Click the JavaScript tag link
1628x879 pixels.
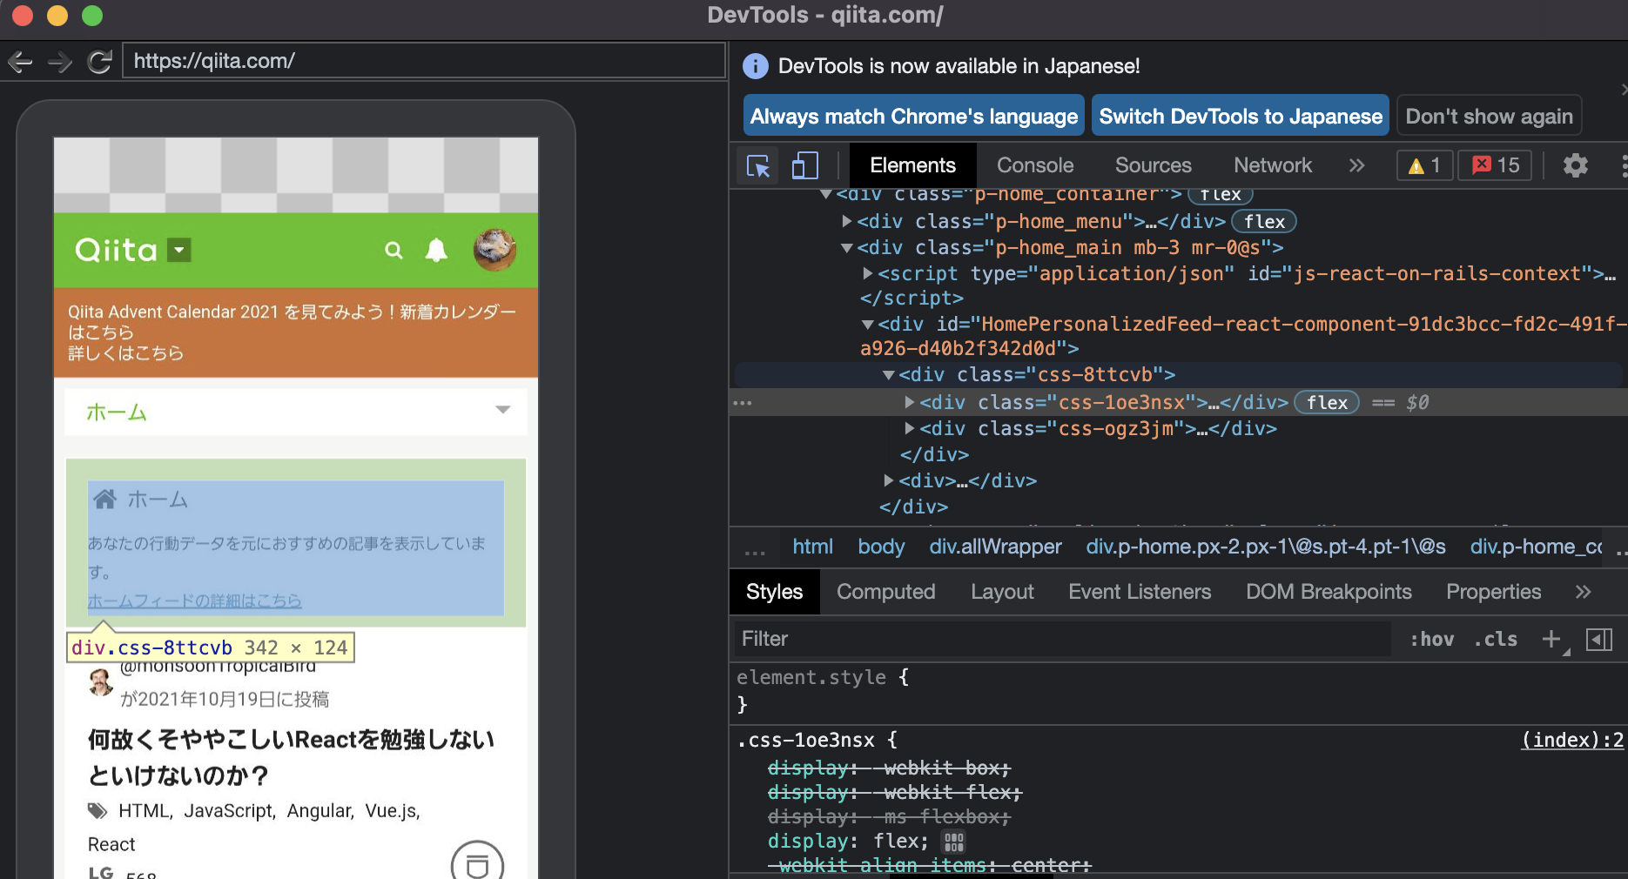230,811
